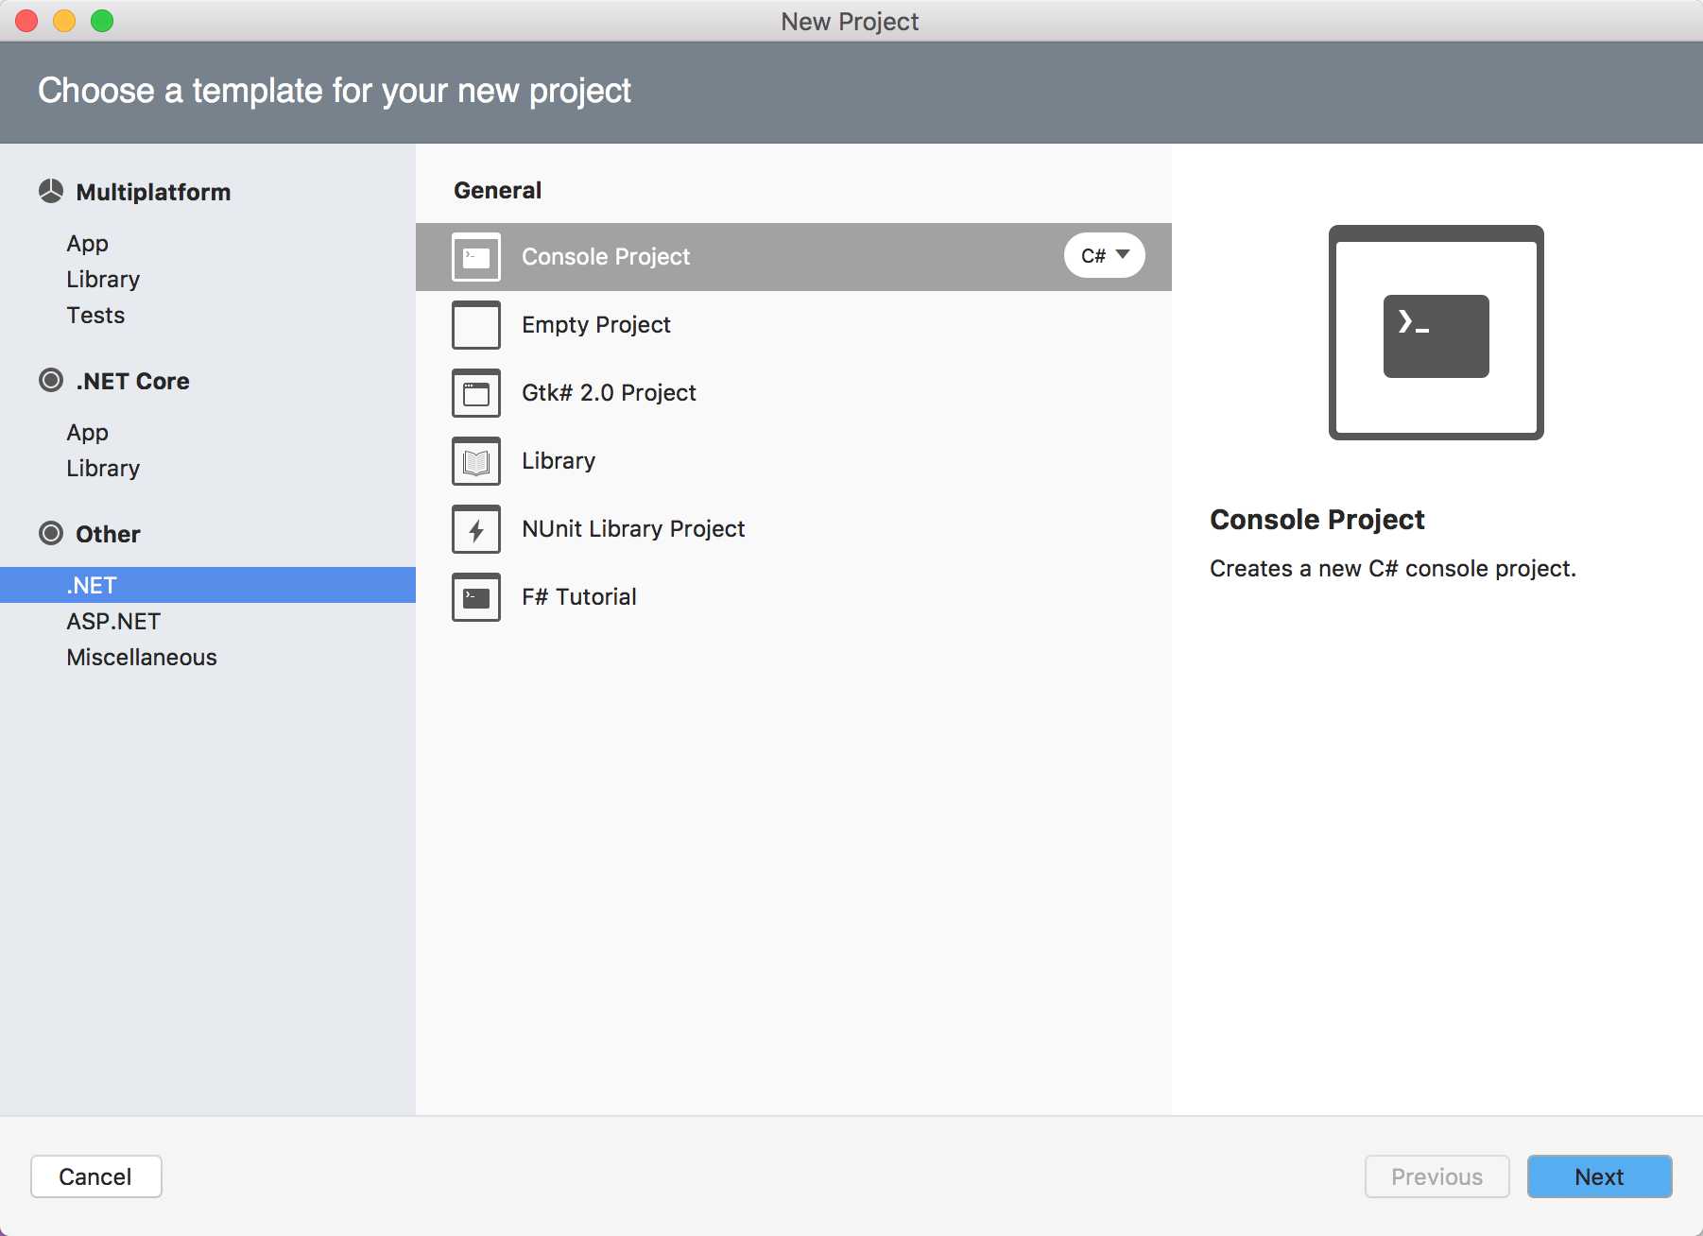Minimize the New Project window
1703x1236 pixels.
(x=64, y=21)
